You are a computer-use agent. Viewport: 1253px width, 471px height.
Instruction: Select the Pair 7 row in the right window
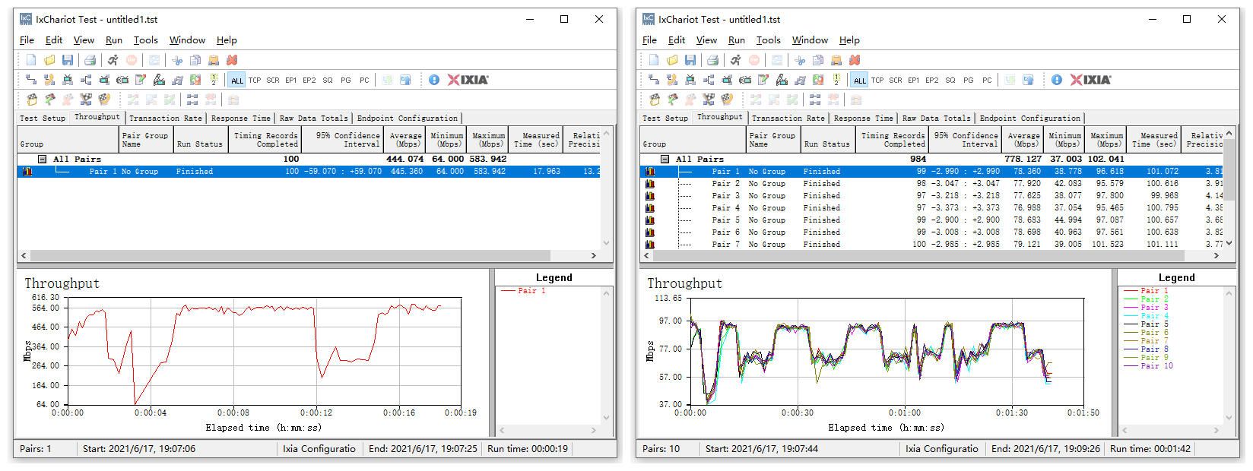point(932,245)
